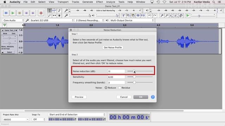The height and width of the screenshot is (126, 225).
Task: Open the Apple menu
Action: click(x=5, y=2)
